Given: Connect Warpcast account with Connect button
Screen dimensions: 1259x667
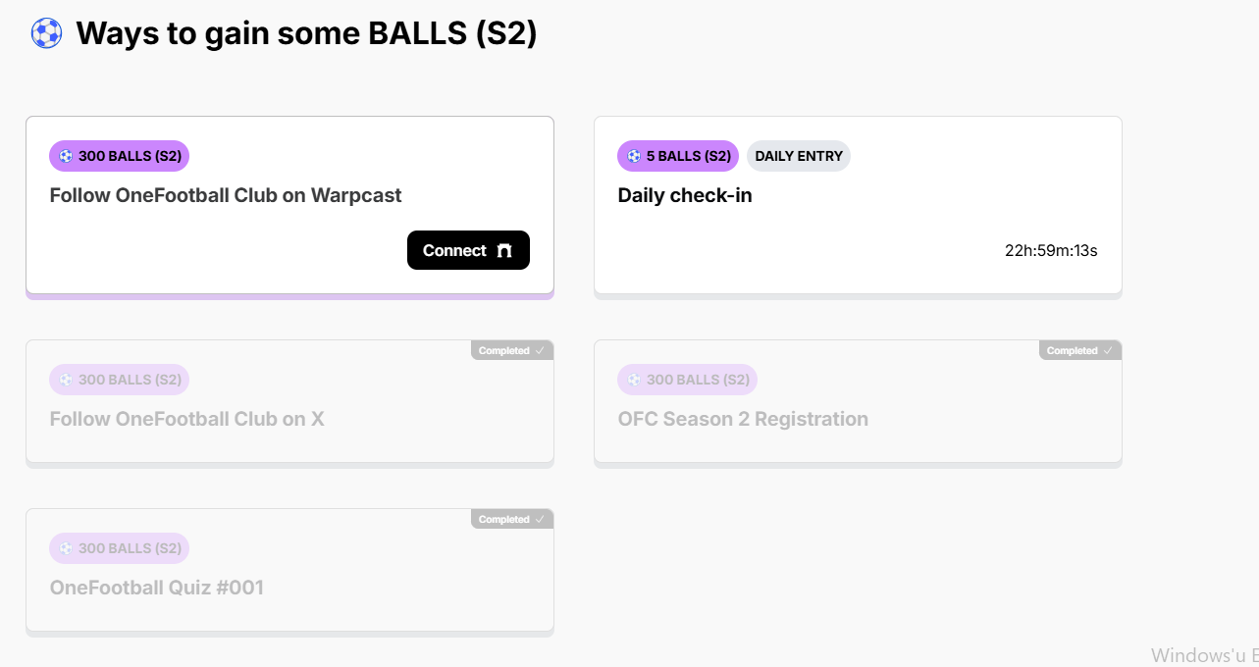Looking at the screenshot, I should pos(468,250).
